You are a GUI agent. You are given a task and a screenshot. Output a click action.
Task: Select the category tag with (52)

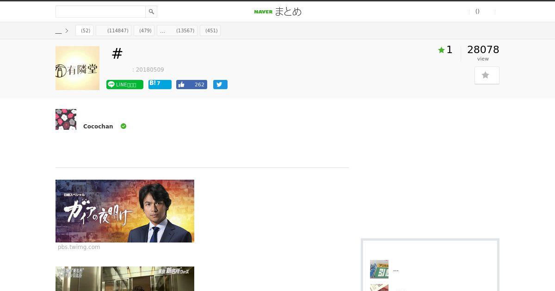coord(85,31)
